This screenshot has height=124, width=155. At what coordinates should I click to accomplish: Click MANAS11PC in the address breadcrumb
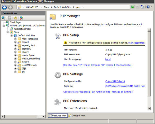tap(32, 7)
